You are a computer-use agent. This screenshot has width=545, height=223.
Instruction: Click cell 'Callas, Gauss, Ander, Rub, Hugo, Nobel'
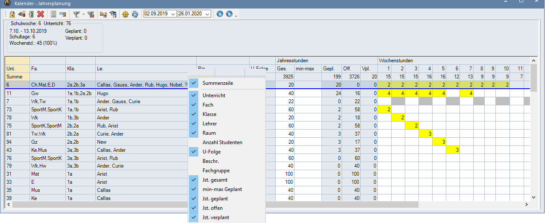tap(142, 85)
